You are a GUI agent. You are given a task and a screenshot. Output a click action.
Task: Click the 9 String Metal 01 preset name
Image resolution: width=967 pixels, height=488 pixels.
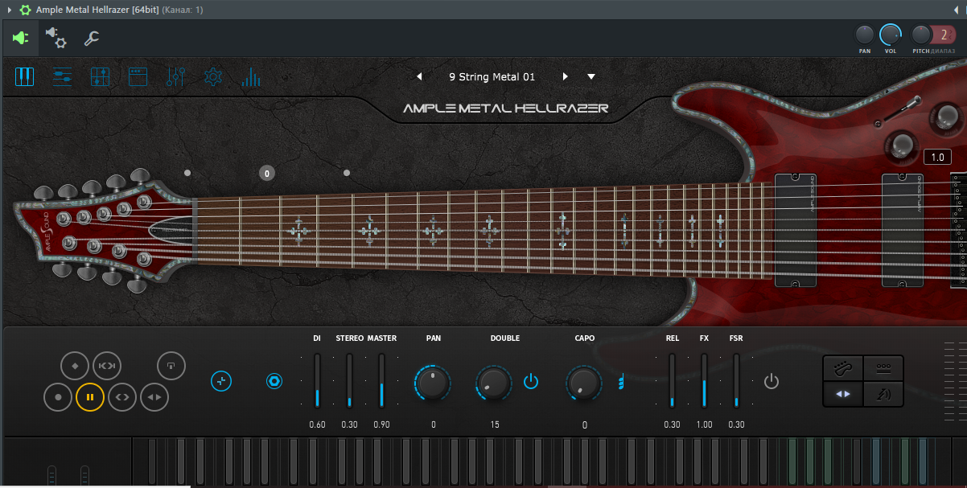click(492, 77)
